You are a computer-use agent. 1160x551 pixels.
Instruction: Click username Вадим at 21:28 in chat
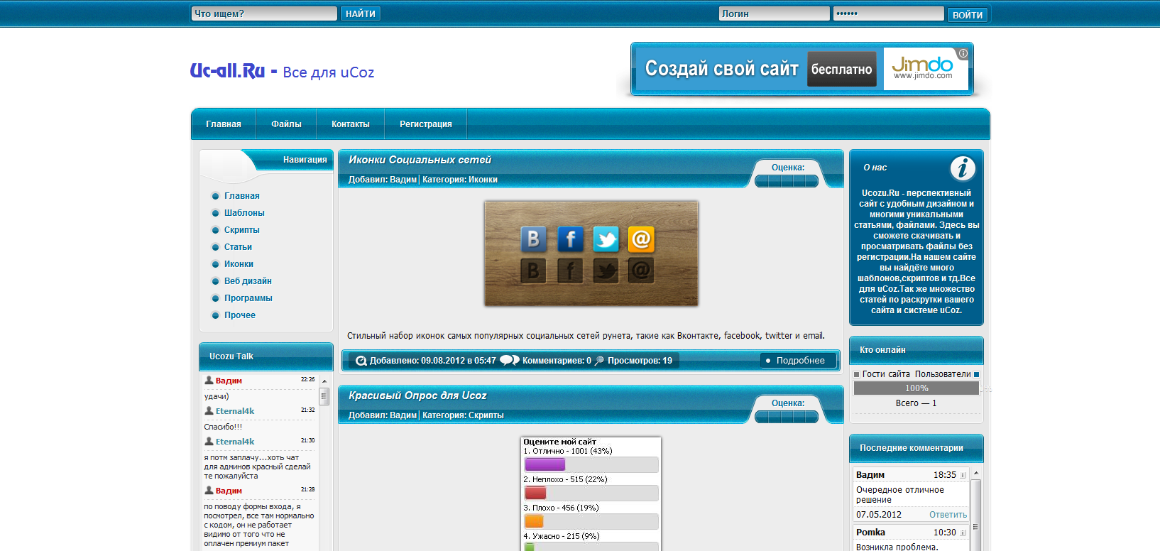[x=229, y=491]
